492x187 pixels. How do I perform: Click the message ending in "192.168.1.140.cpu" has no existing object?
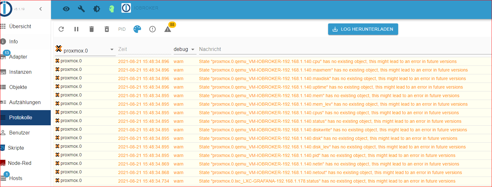click(328, 61)
